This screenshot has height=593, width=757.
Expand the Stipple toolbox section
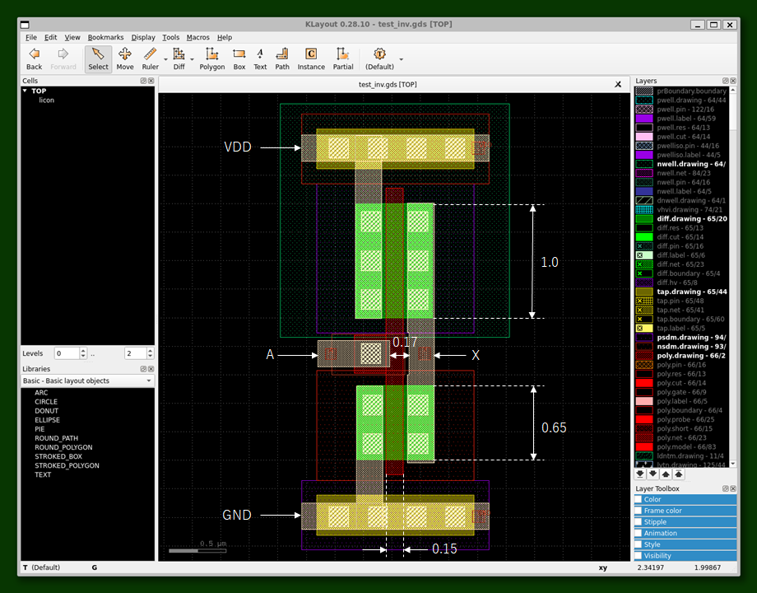[x=685, y=522]
